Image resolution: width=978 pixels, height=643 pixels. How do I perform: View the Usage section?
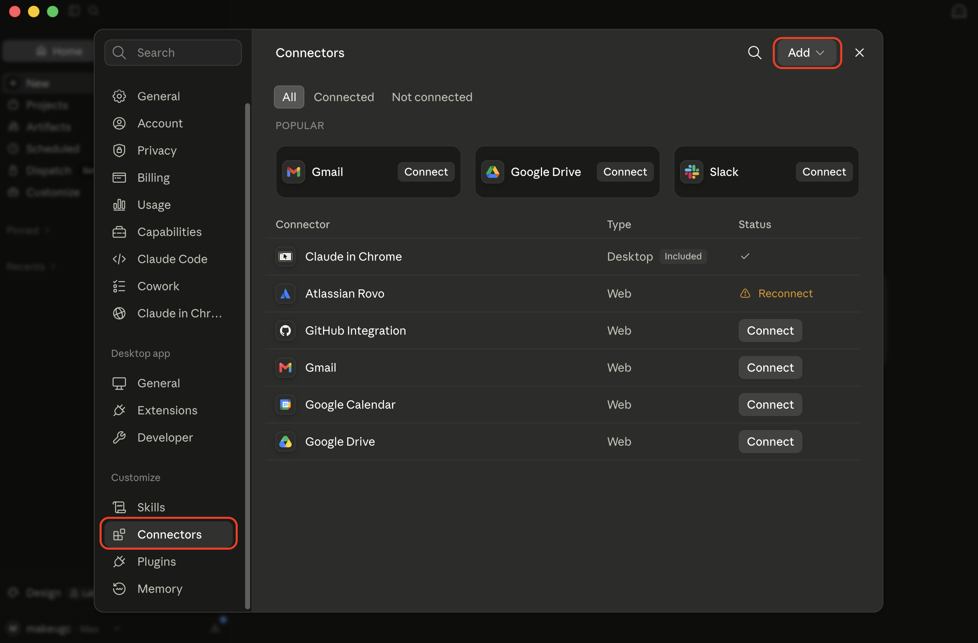click(169, 205)
